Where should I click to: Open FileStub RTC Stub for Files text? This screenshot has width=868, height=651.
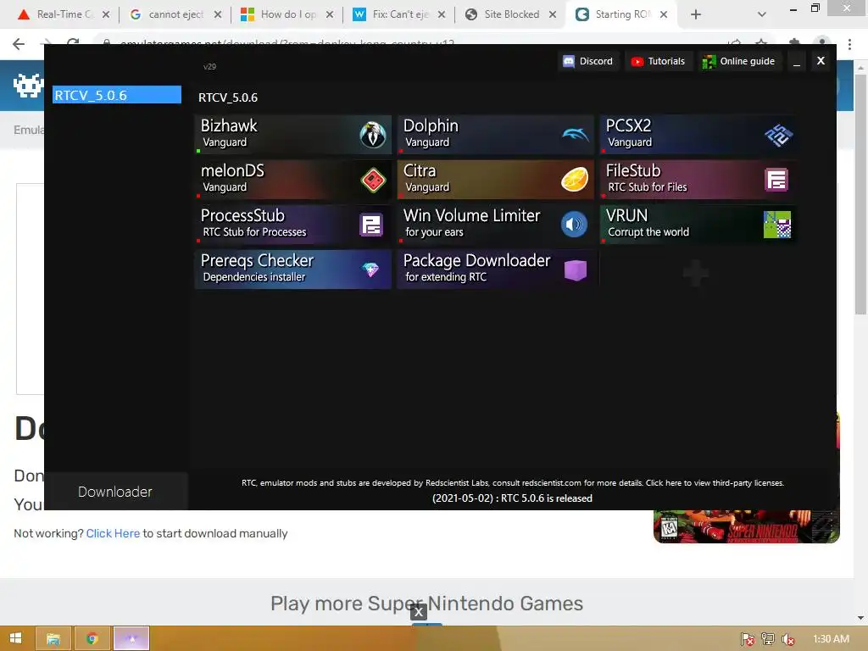(647, 178)
